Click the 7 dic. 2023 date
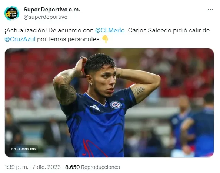This screenshot has width=220, height=173. (46, 167)
